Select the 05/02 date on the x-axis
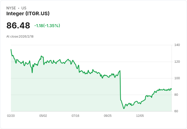The width and height of the screenshot is (187, 129). click(x=43, y=116)
